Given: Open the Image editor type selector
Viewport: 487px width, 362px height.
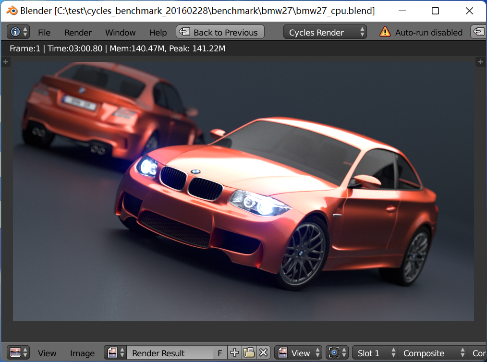Looking at the screenshot, I should tap(18, 353).
